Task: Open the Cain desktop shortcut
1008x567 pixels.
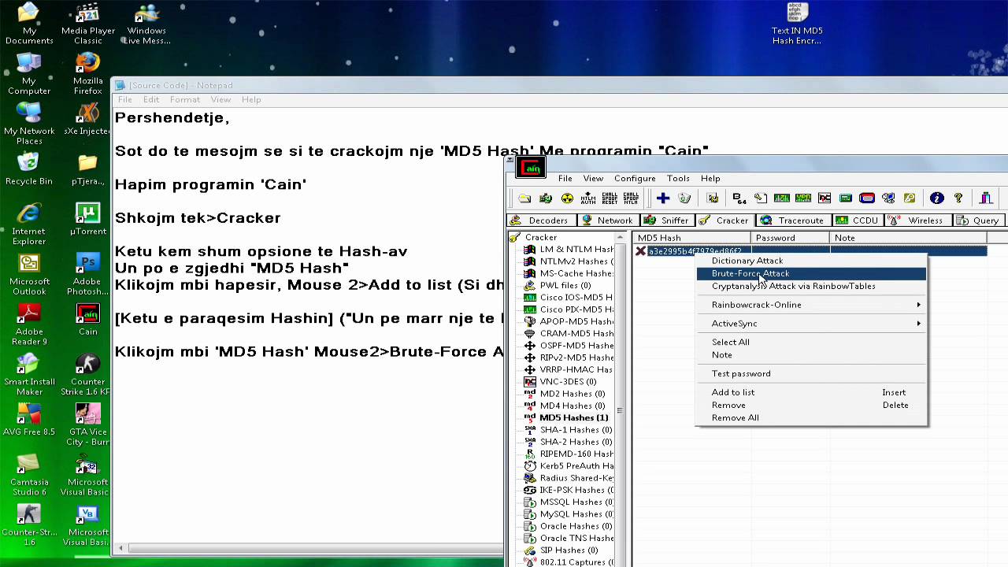Action: tap(87, 319)
